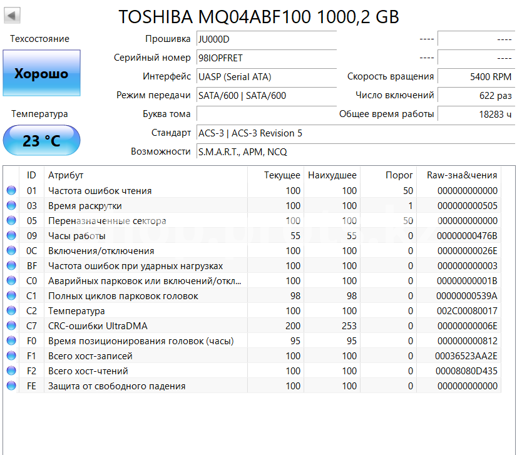Image resolution: width=517 pixels, height=455 pixels.
Task: Click status icon beside Часы работы
Action: (11, 236)
